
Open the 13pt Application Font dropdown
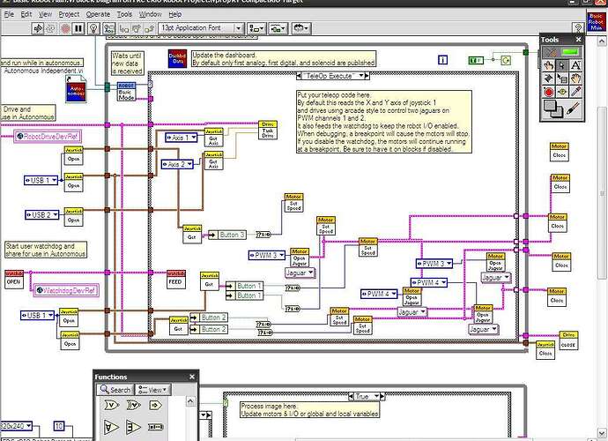[201, 28]
